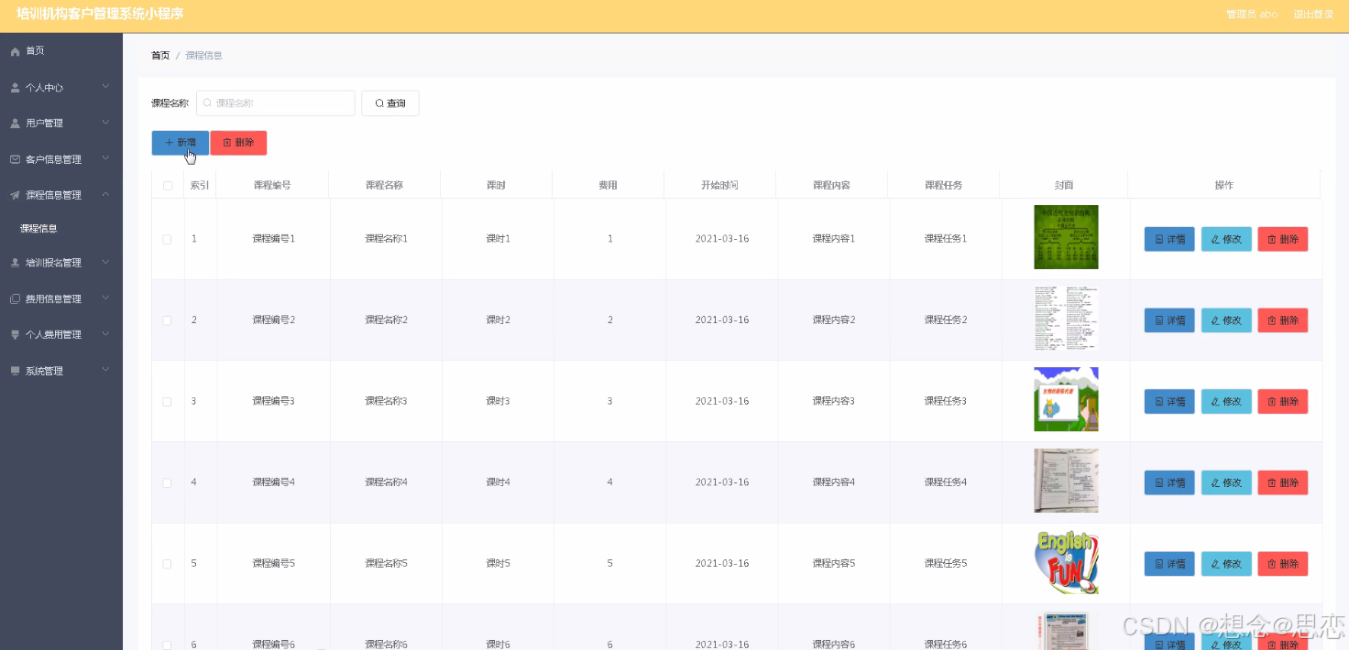The image size is (1349, 650).
Task: Click the envelope icon beside 客户信息管理
Action: 15,159
